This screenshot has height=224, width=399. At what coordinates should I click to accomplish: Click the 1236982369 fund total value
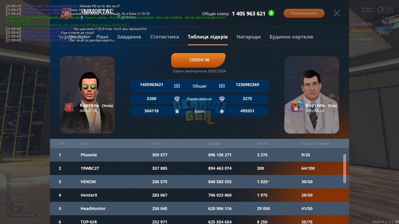(247, 85)
